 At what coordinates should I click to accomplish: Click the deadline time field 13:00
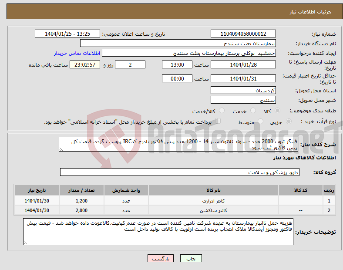[177, 65]
